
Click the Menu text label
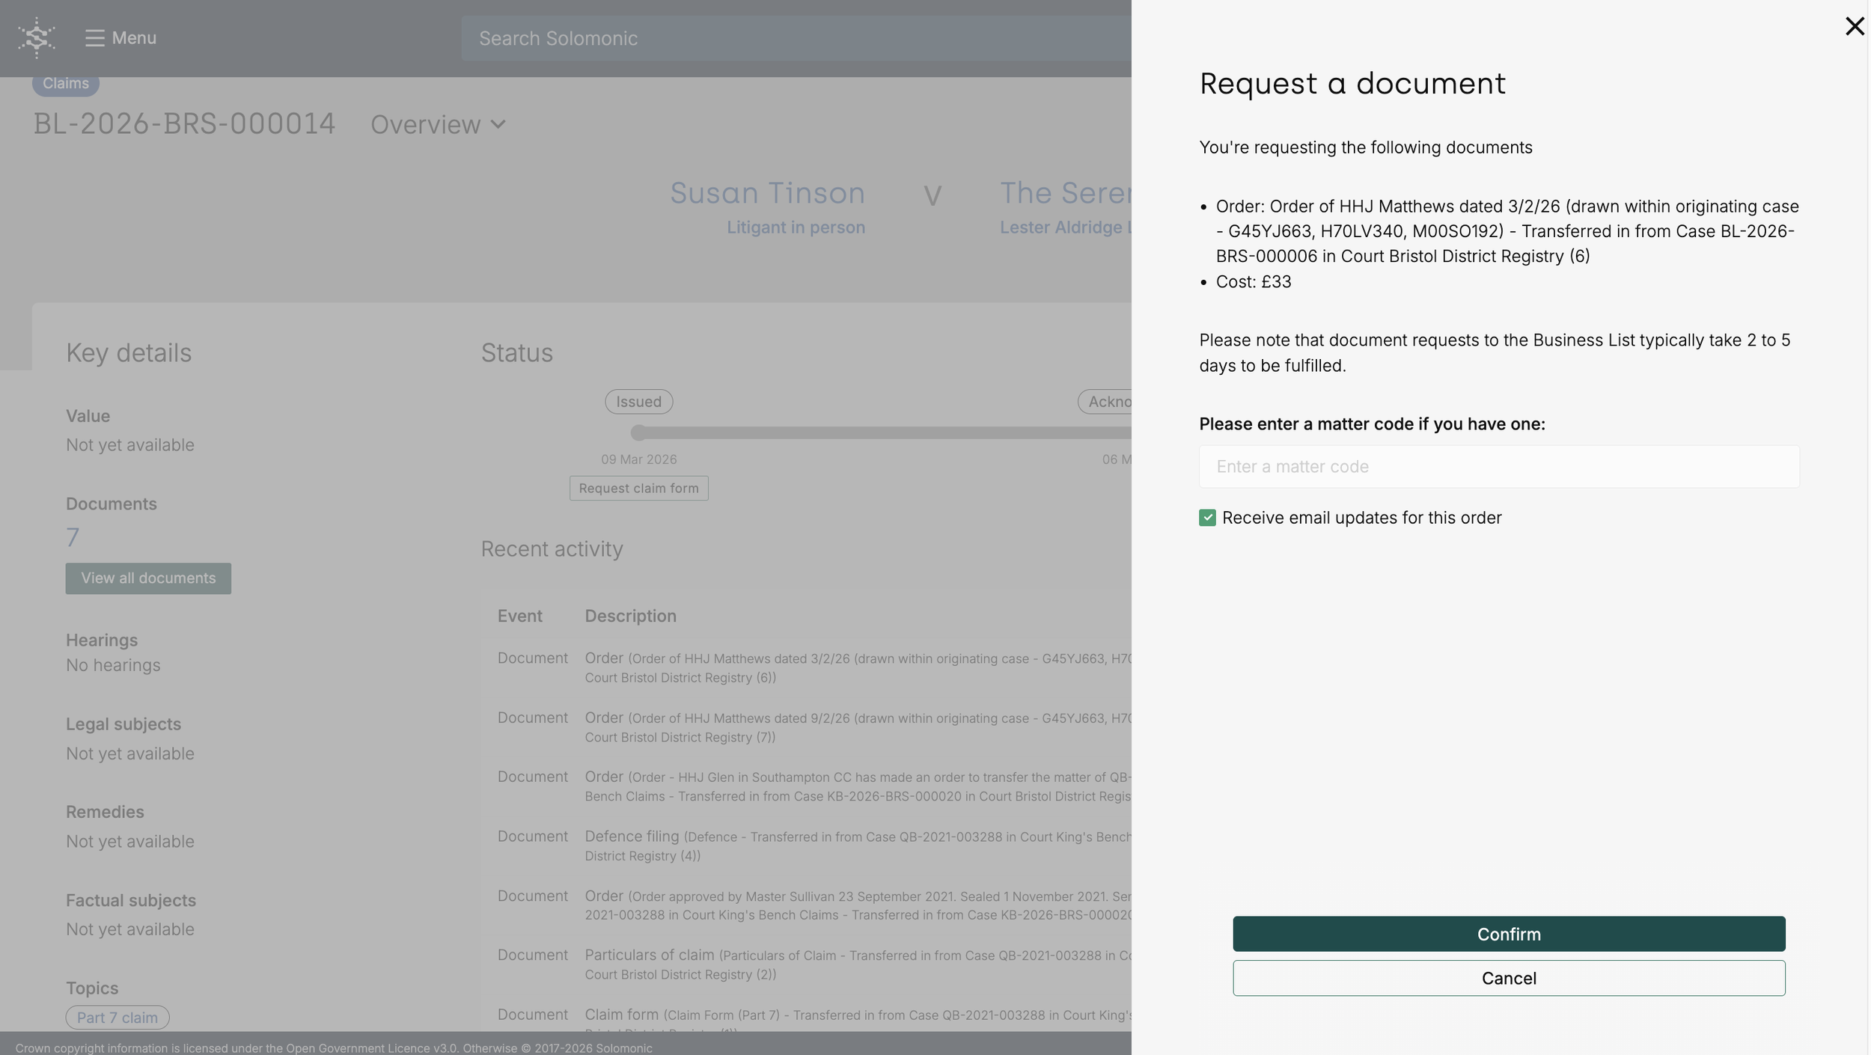(134, 38)
